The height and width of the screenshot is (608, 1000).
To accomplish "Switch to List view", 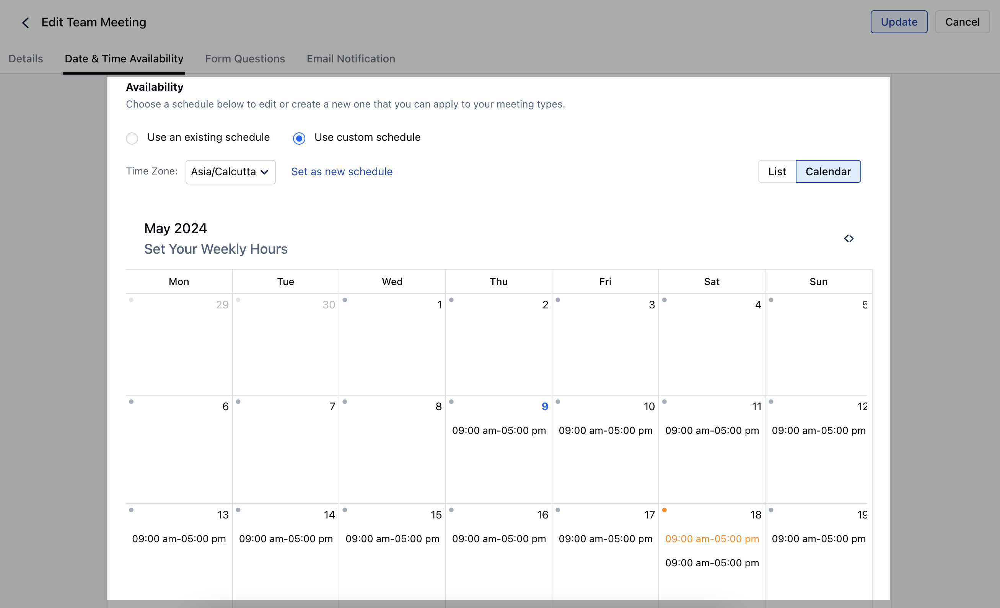I will 777,172.
